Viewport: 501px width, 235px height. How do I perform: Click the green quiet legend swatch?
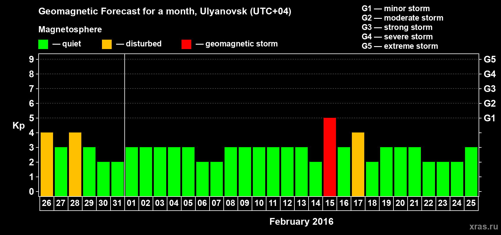[43, 44]
